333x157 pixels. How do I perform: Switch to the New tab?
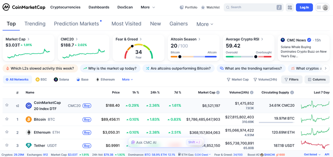point(155,23)
